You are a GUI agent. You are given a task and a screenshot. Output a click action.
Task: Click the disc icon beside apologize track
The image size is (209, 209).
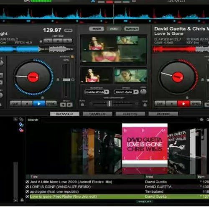[28, 192]
